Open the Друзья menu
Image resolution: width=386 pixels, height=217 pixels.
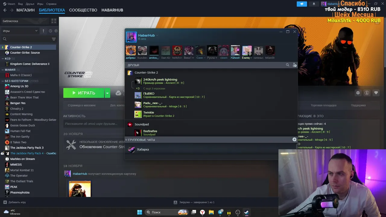(30, 4)
